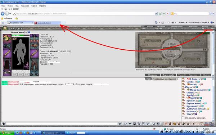
Task: Open the Персонаж game menu
Action: click(x=193, y=26)
